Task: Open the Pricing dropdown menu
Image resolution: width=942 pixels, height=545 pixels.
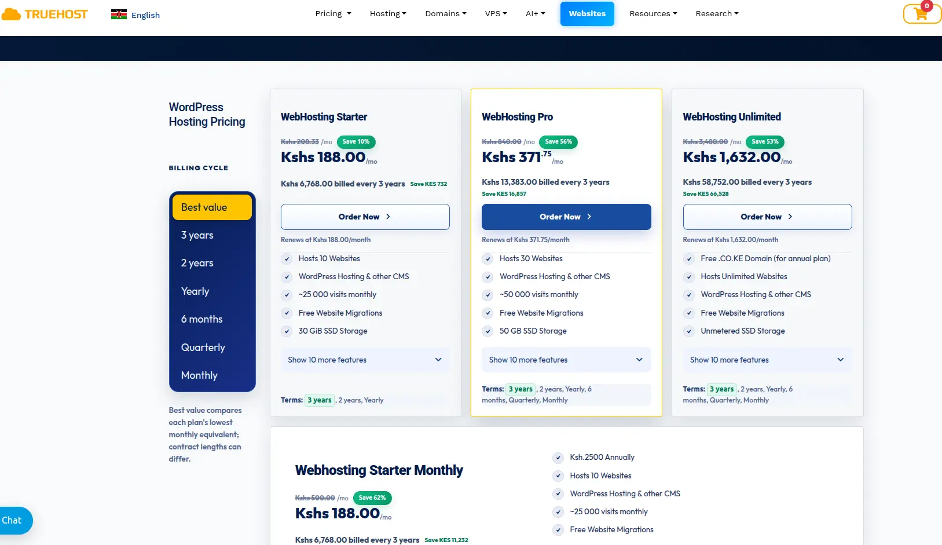Action: pos(333,13)
